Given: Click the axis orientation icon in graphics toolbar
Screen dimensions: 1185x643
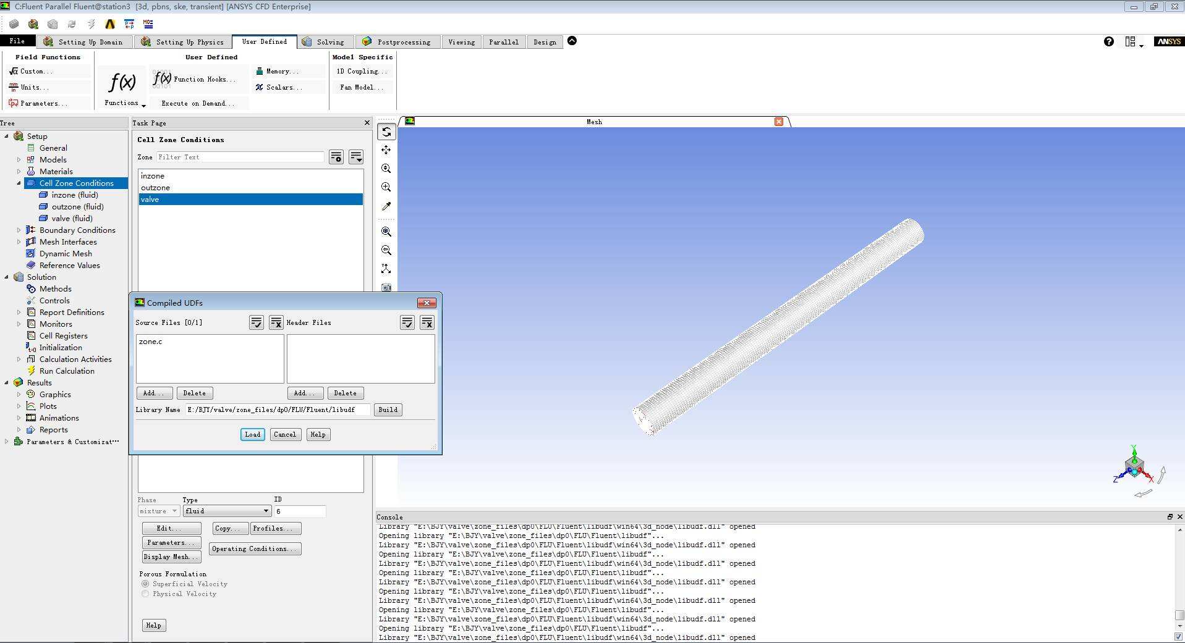Looking at the screenshot, I should click(386, 269).
